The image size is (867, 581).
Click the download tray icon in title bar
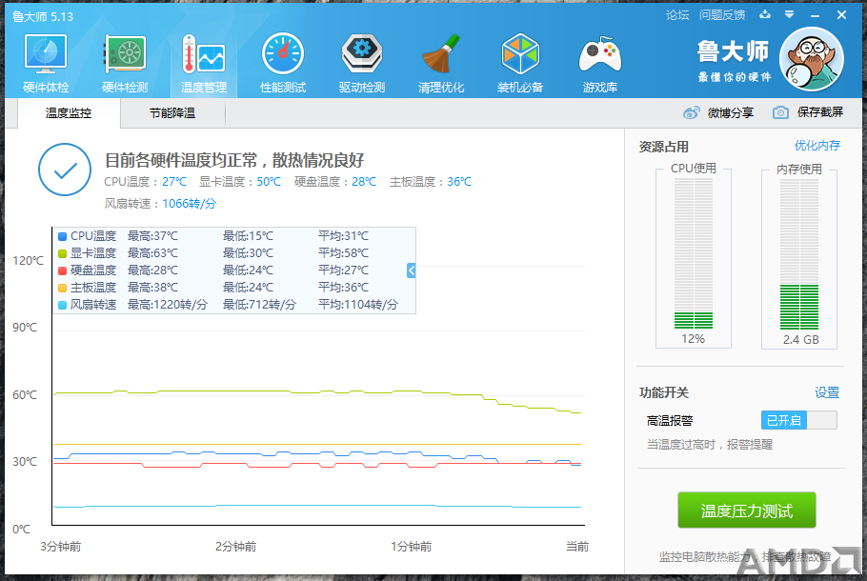(765, 14)
